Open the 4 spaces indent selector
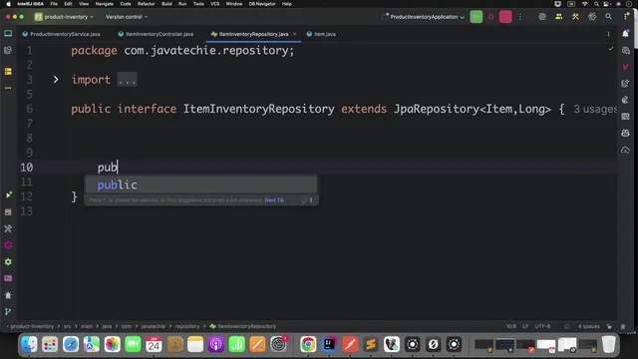 coord(589,326)
